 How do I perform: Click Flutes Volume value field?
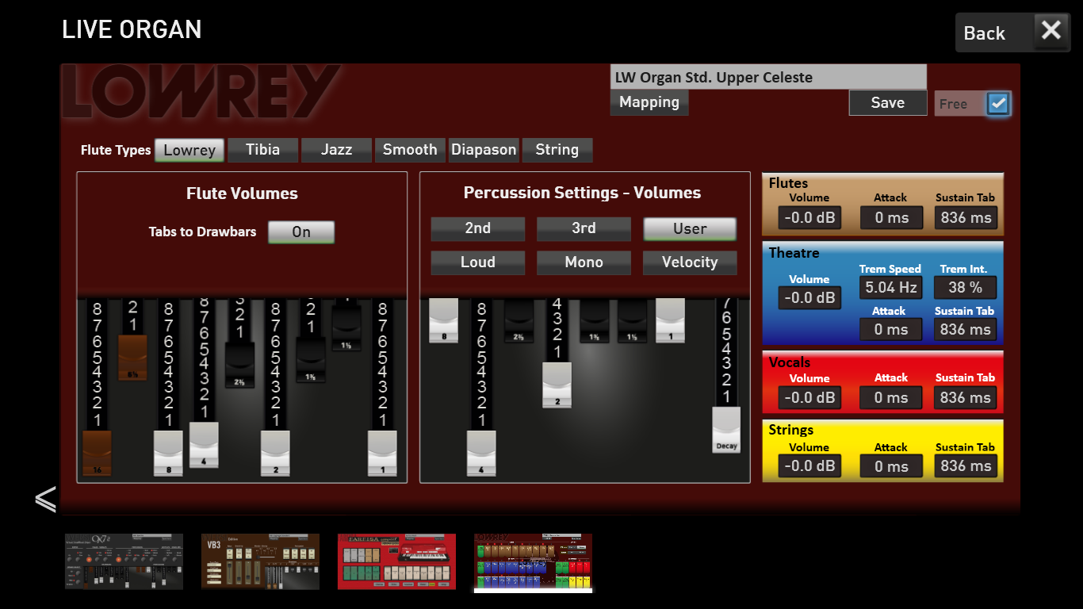tap(809, 218)
